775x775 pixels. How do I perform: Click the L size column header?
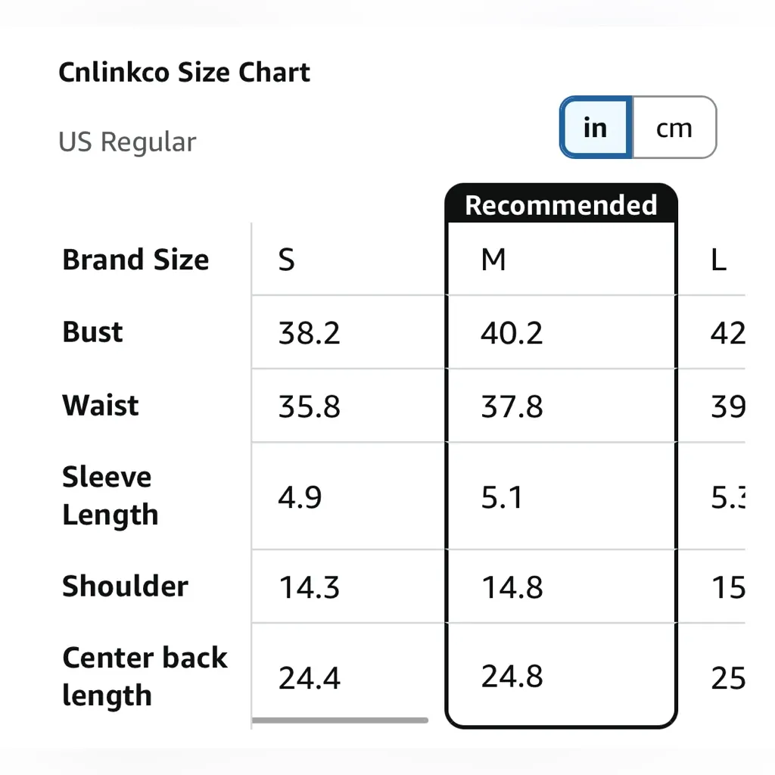pos(719,260)
